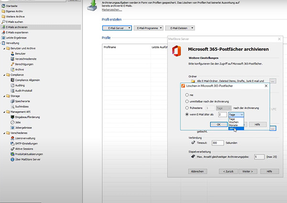Click OK in the Löschen dialog
This screenshot has width=287, height=203.
(x=219, y=124)
